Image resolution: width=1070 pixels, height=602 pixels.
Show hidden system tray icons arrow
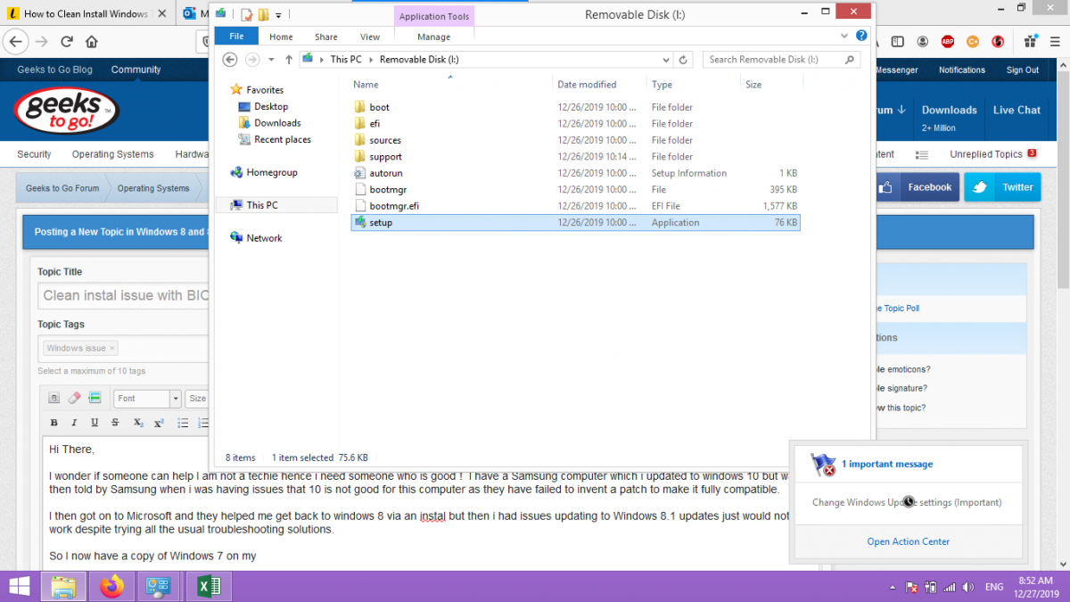(x=893, y=588)
